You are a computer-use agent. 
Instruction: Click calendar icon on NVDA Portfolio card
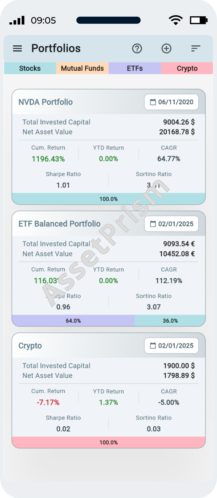(153, 102)
